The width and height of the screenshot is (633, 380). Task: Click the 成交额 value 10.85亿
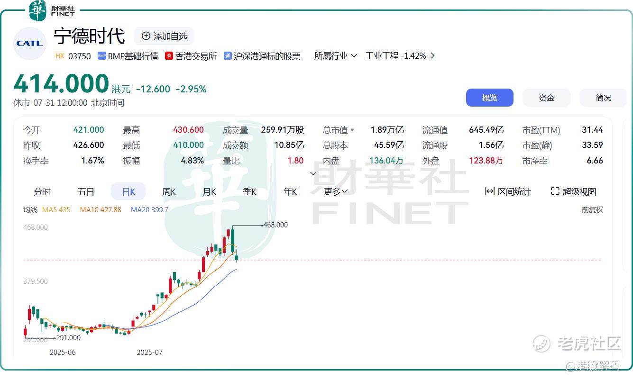(x=289, y=145)
